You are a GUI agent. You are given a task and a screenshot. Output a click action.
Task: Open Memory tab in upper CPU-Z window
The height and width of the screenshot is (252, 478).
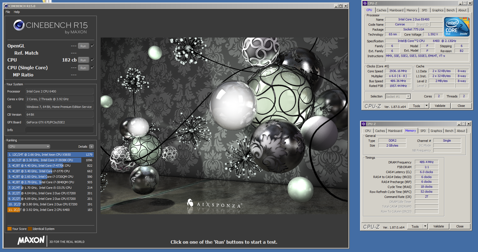(x=412, y=10)
